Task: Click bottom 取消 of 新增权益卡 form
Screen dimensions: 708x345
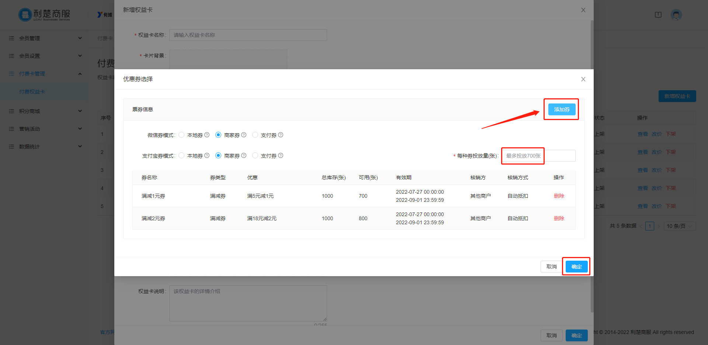Action: pos(551,335)
